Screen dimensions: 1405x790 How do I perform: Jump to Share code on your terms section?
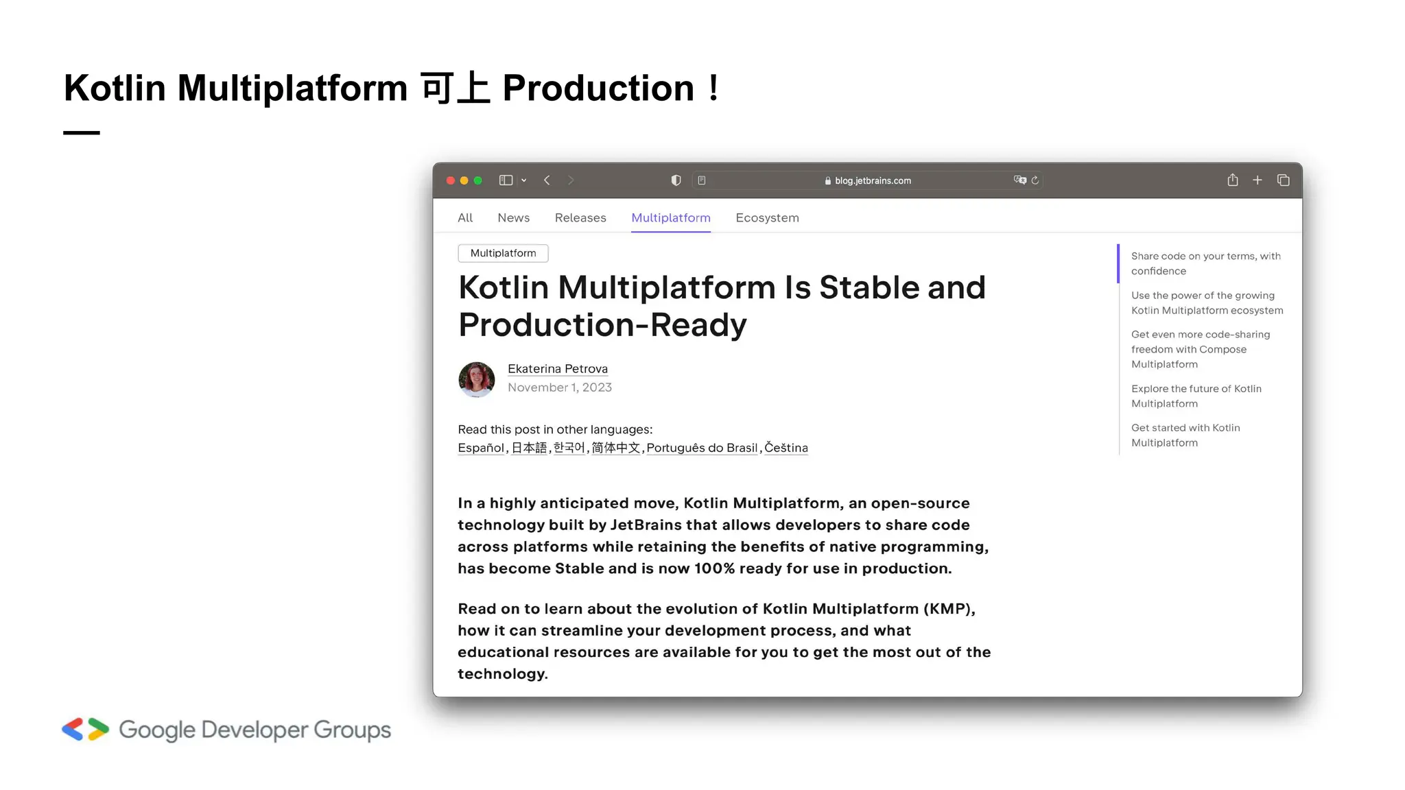1206,263
